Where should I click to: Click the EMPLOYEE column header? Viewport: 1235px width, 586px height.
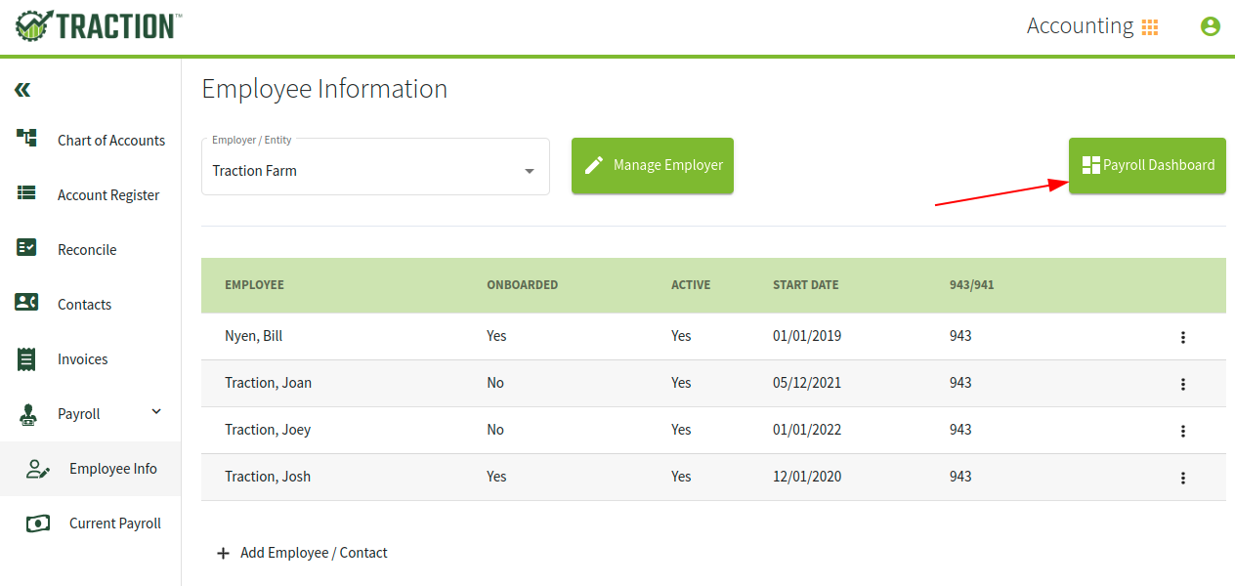(254, 285)
